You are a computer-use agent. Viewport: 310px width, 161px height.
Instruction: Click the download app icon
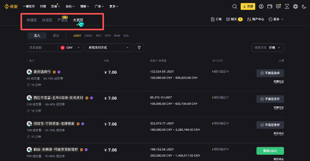coord(287,6)
